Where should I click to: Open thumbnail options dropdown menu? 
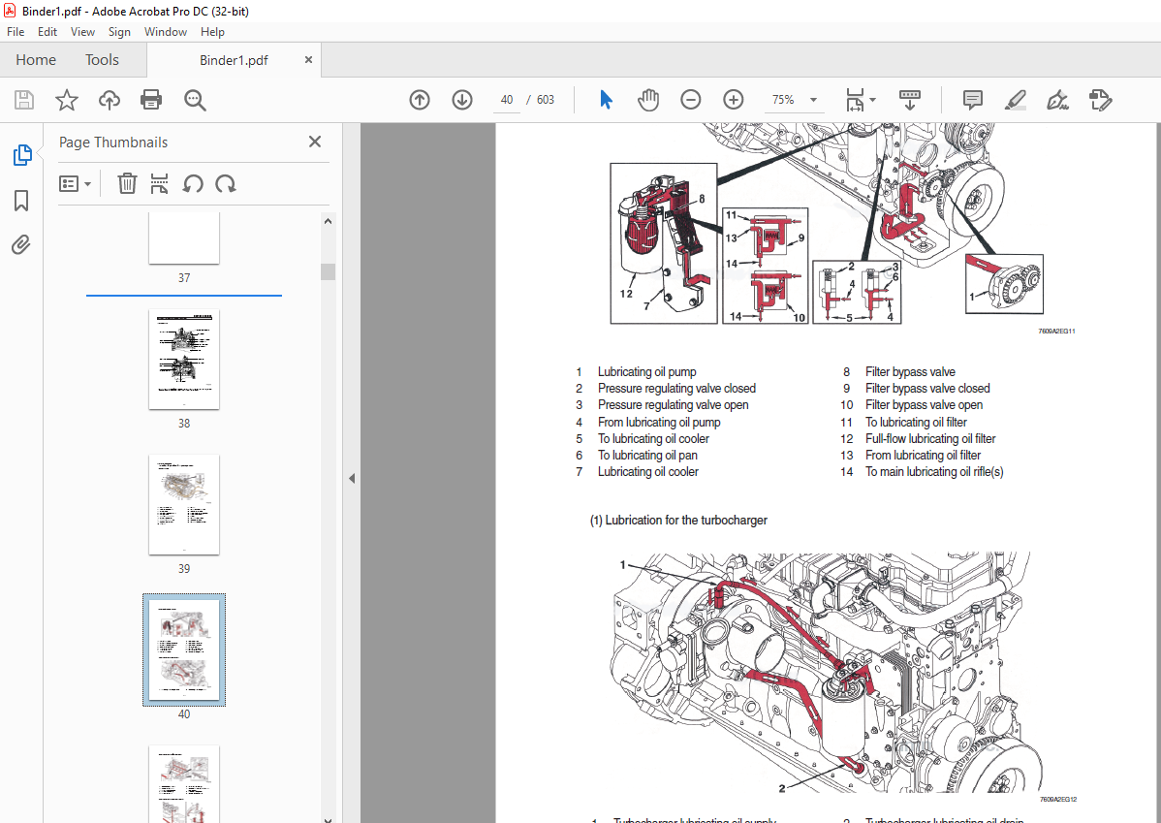[75, 184]
